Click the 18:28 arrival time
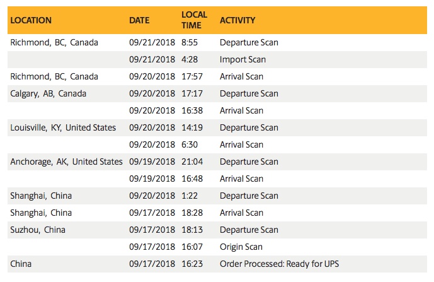Viewport: 434px width, 282px height. (x=191, y=213)
